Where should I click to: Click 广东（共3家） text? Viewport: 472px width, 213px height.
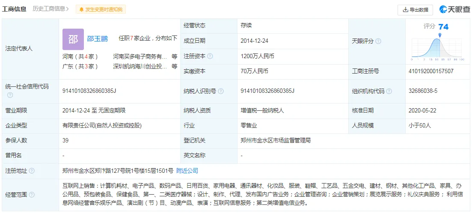[x=80, y=66]
